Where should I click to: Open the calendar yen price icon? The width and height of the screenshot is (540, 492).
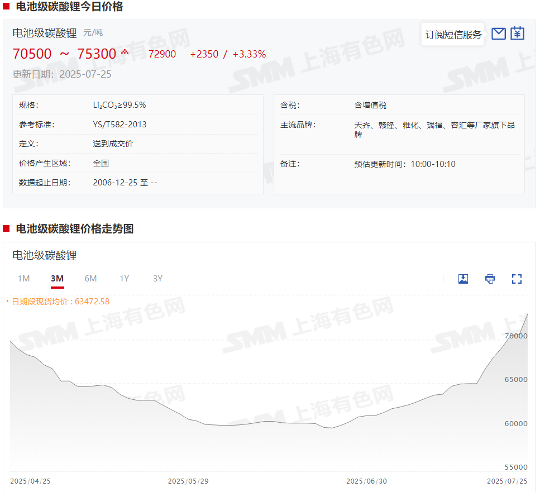click(x=518, y=34)
